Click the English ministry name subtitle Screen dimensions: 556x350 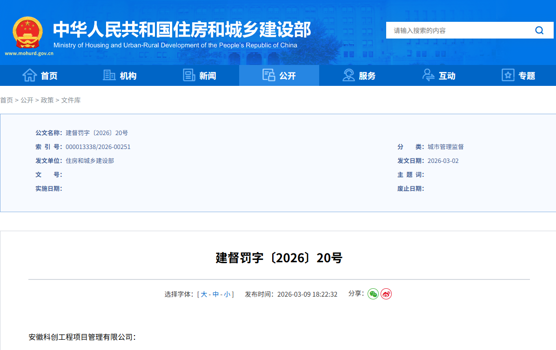click(175, 45)
